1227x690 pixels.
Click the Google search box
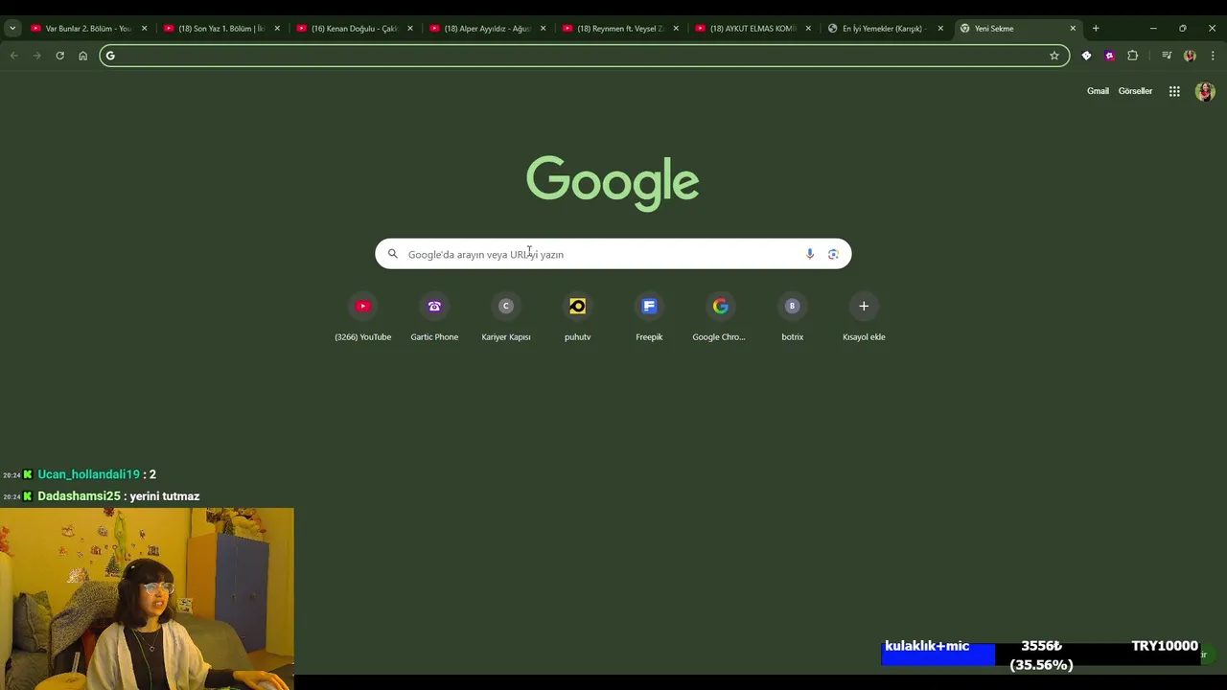613,254
